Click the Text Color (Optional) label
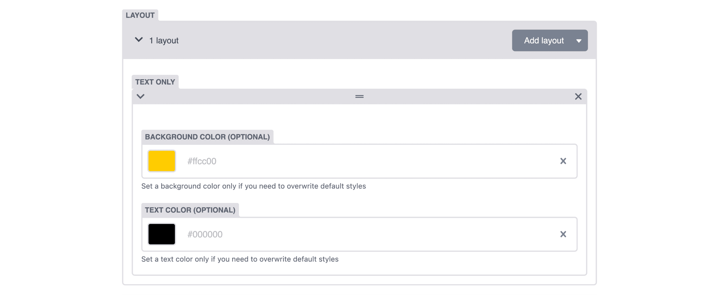719x295 pixels. point(190,210)
